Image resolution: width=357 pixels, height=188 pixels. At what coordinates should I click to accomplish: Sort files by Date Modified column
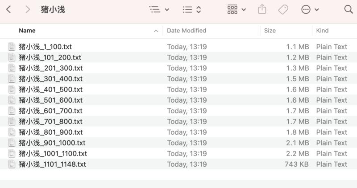pos(187,31)
